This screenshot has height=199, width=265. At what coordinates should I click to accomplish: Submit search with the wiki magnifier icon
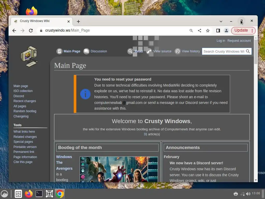[x=248, y=51]
